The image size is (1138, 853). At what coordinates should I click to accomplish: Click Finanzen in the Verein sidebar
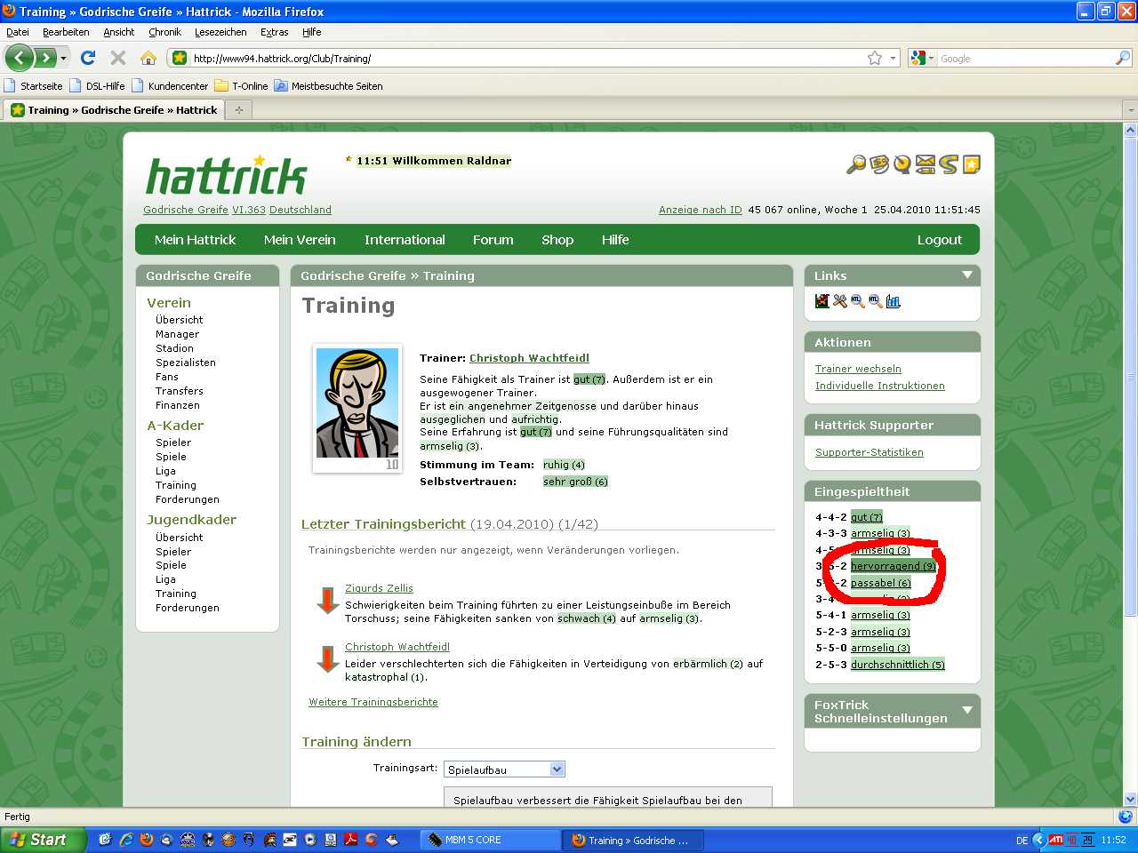178,405
